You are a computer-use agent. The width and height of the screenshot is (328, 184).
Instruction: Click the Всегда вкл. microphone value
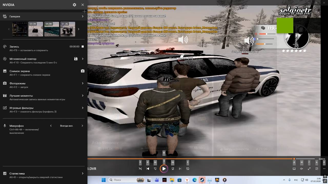click(x=67, y=126)
